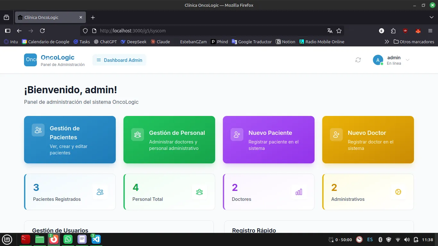
Task: Open the Linux Mint start menu
Action: tap(7, 239)
